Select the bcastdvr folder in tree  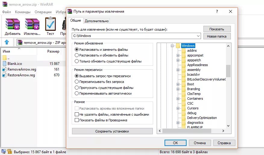193,74
